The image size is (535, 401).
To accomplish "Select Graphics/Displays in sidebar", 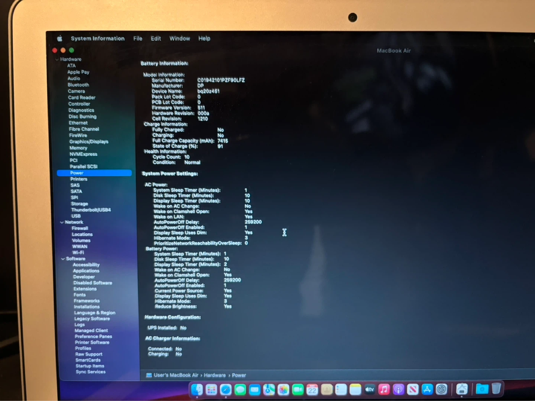I will 89,141.
